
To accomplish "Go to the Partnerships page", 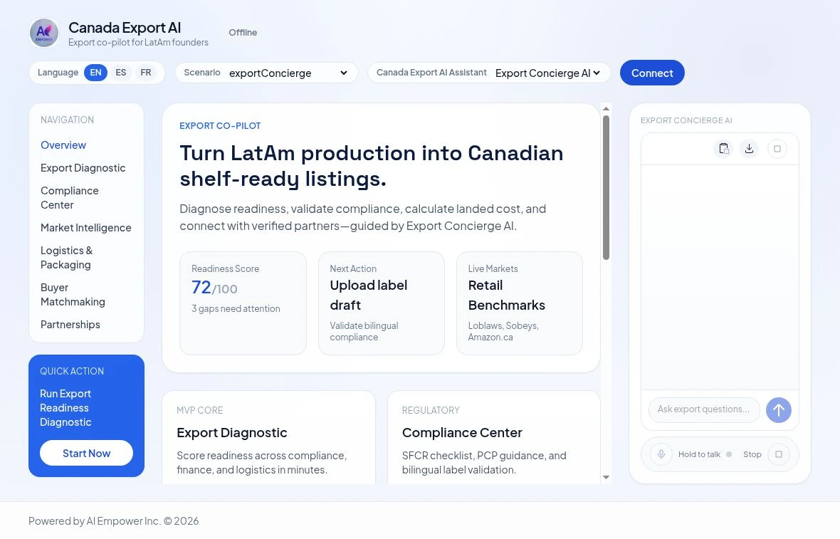I will pos(70,325).
